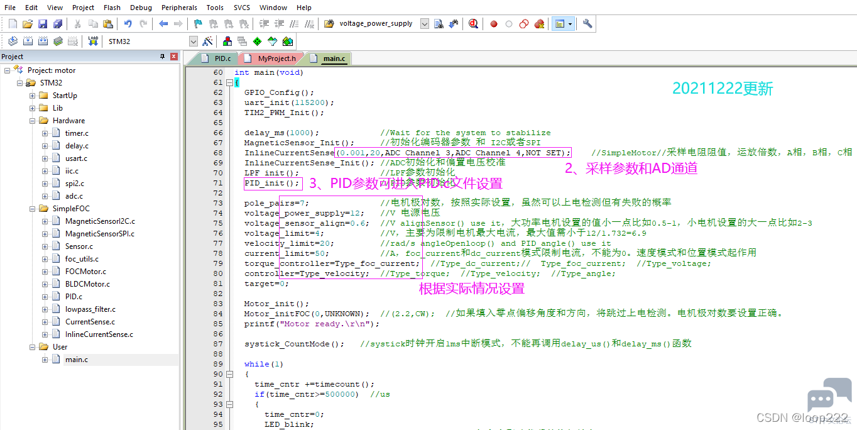Toggle breakpoint with the solid red circle
The image size is (857, 430).
(x=494, y=24)
